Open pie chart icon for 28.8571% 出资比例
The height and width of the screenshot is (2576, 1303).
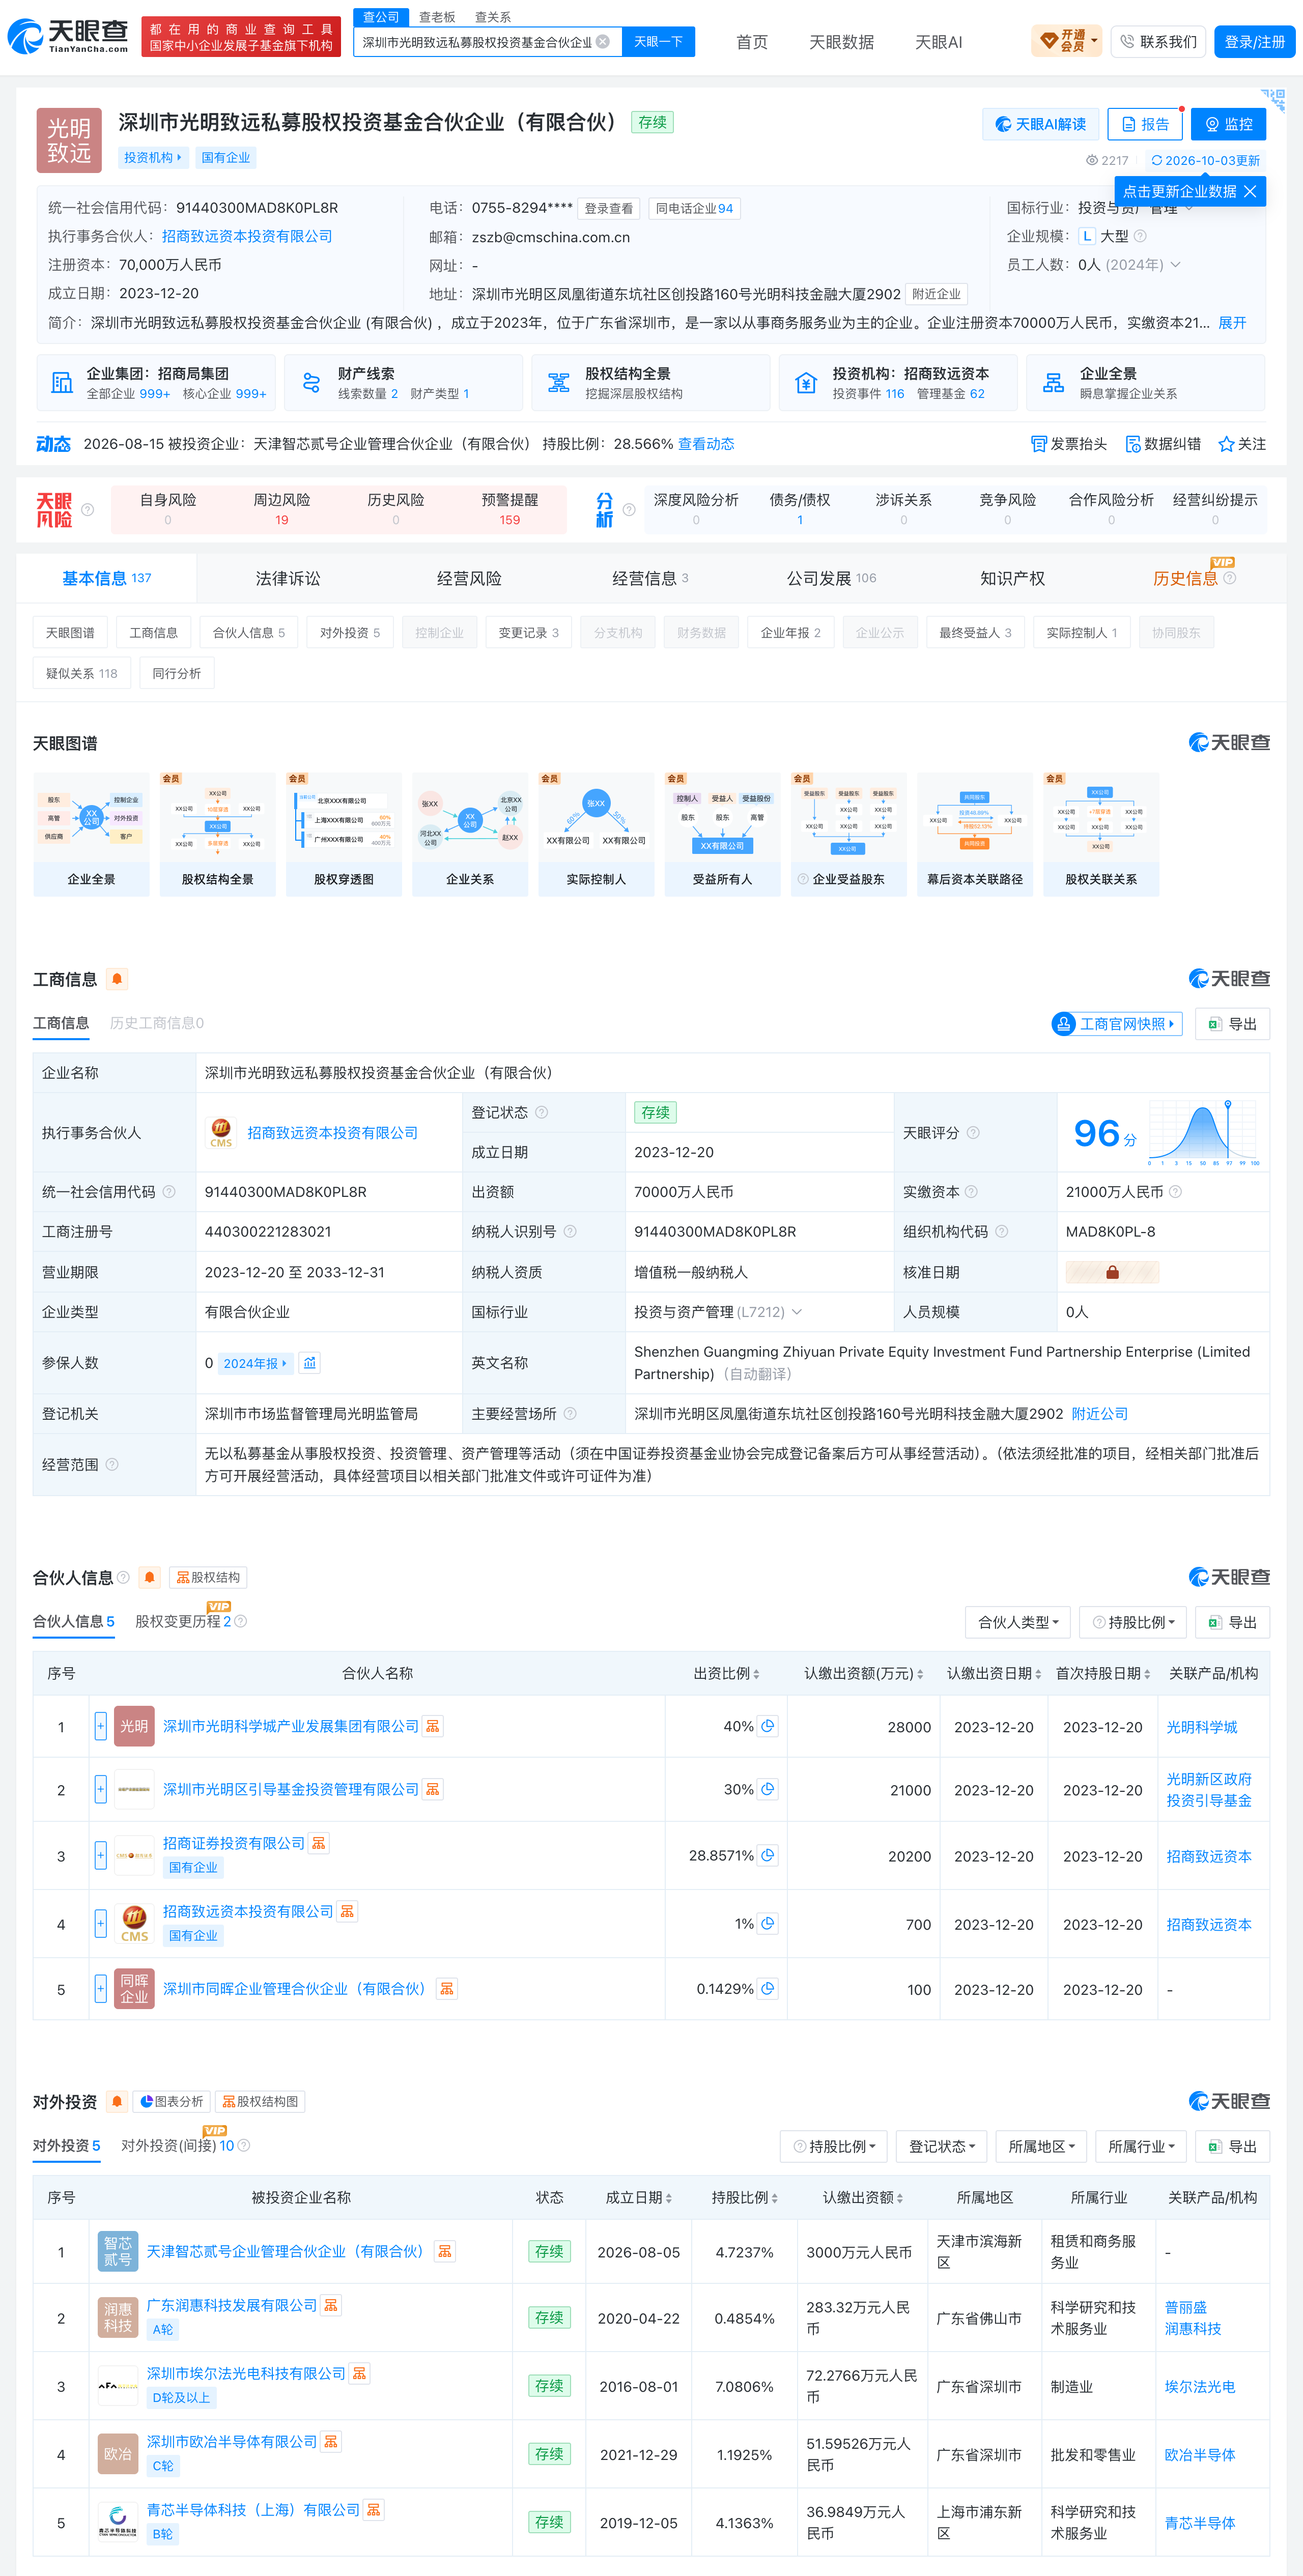768,1855
